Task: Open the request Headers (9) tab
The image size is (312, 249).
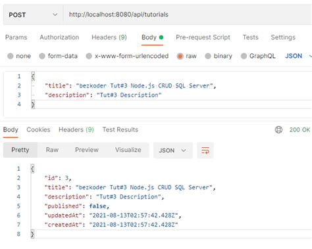Action: point(109,37)
